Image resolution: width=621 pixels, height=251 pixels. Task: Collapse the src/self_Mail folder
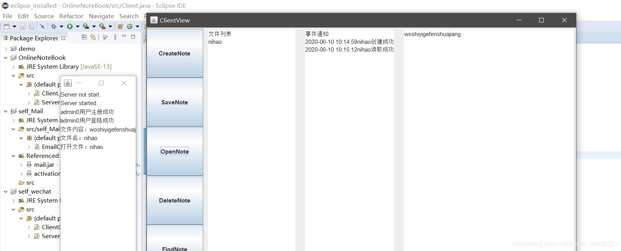click(14, 129)
